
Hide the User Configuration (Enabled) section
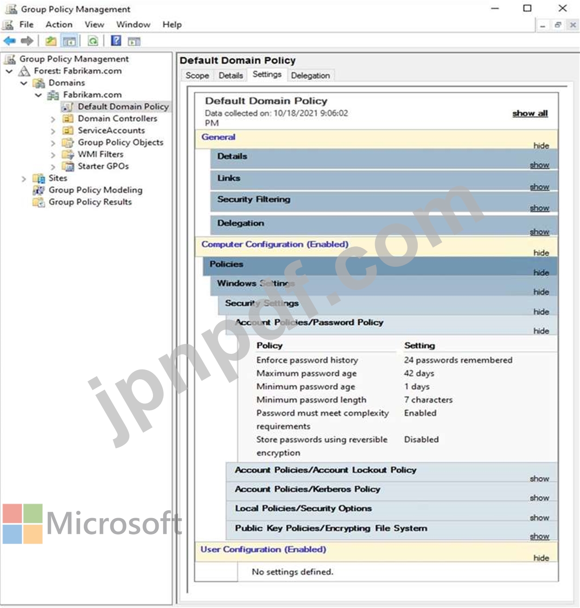[x=541, y=558]
